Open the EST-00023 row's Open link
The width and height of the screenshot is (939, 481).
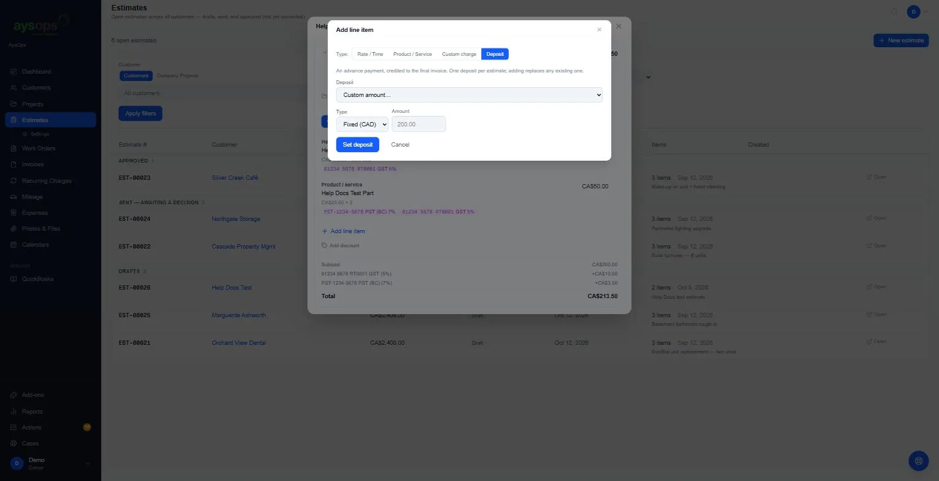(x=876, y=177)
